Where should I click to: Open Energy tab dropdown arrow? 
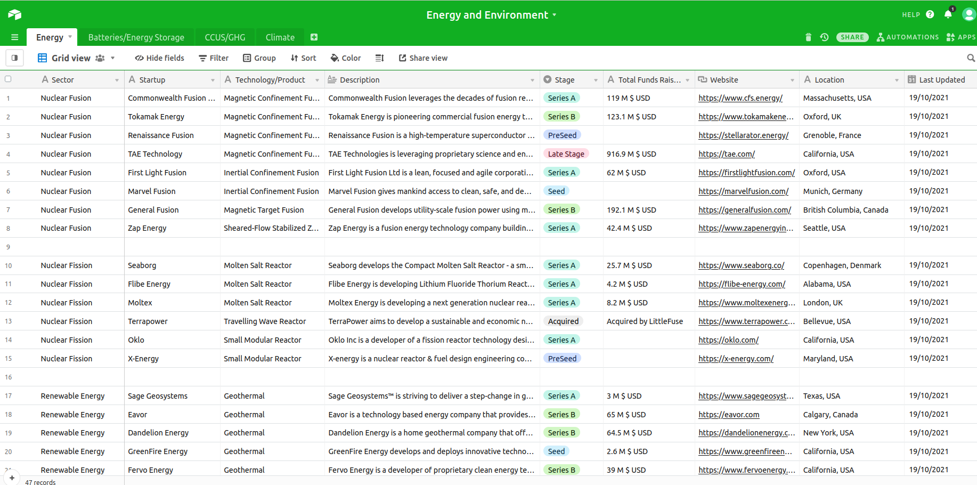pyautogui.click(x=70, y=37)
